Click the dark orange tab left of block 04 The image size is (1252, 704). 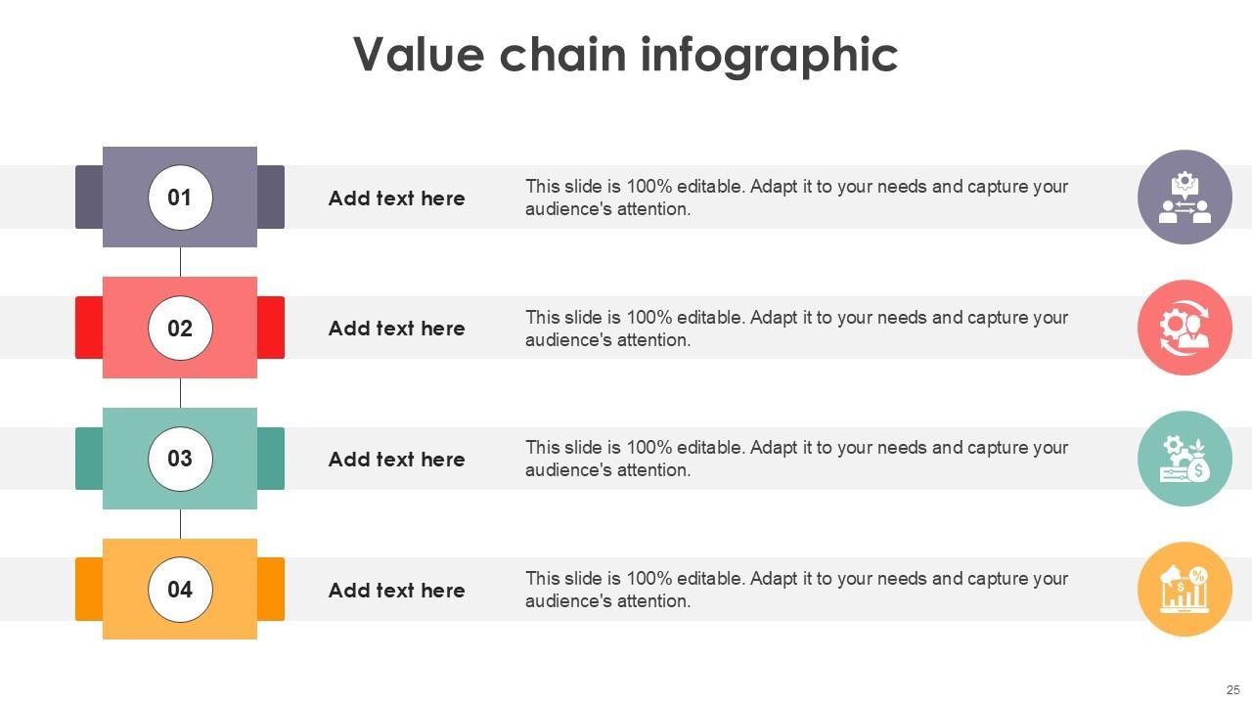[89, 590]
